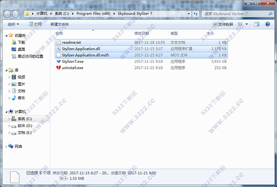Click the magnifier search icon

point(270,13)
